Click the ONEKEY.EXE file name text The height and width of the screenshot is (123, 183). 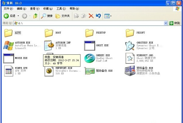pyautogui.click(x=103, y=55)
